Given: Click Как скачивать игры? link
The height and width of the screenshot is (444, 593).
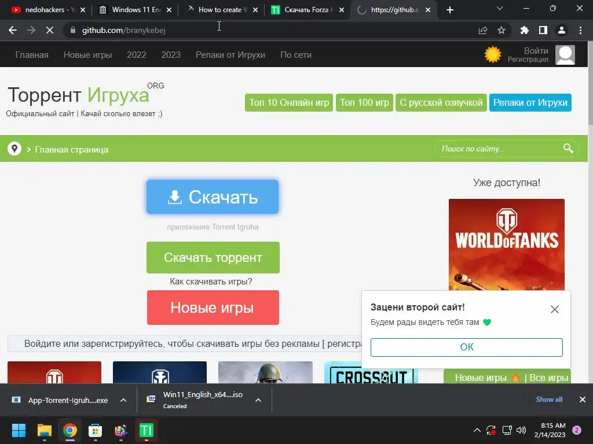Looking at the screenshot, I should point(211,282).
